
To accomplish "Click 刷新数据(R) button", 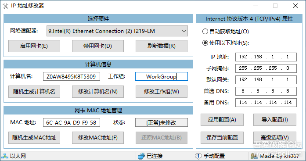I will pyautogui.click(x=162, y=46).
